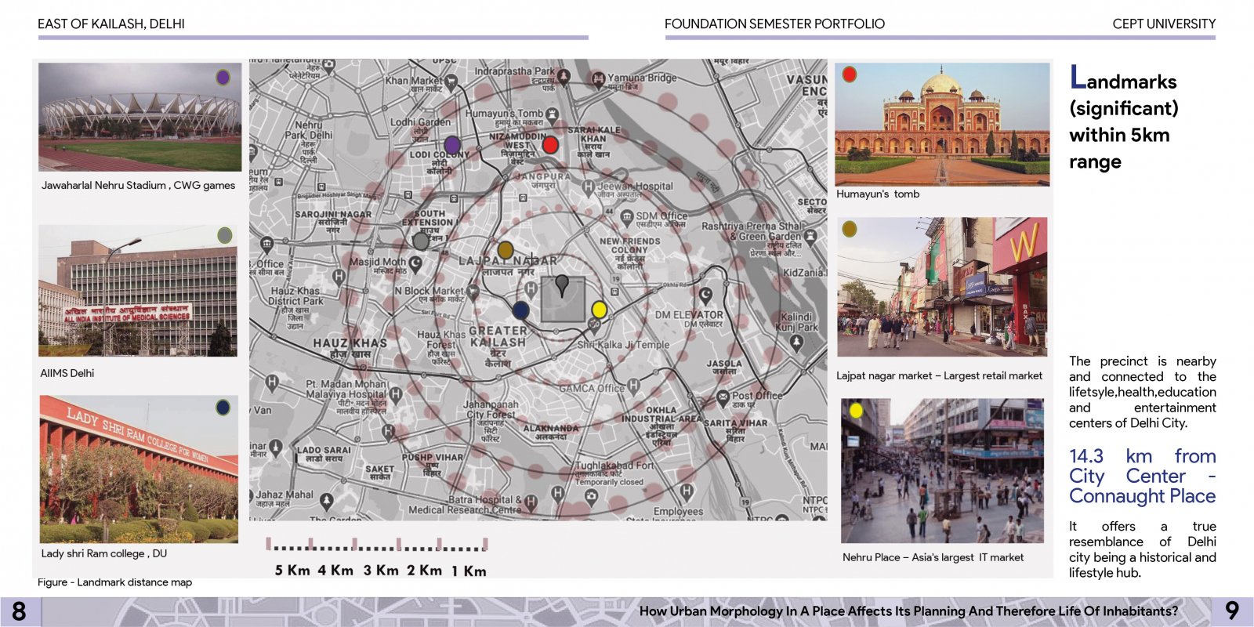The width and height of the screenshot is (1254, 627).
Task: Click the '4 Km' scale label
Action: click(x=335, y=571)
